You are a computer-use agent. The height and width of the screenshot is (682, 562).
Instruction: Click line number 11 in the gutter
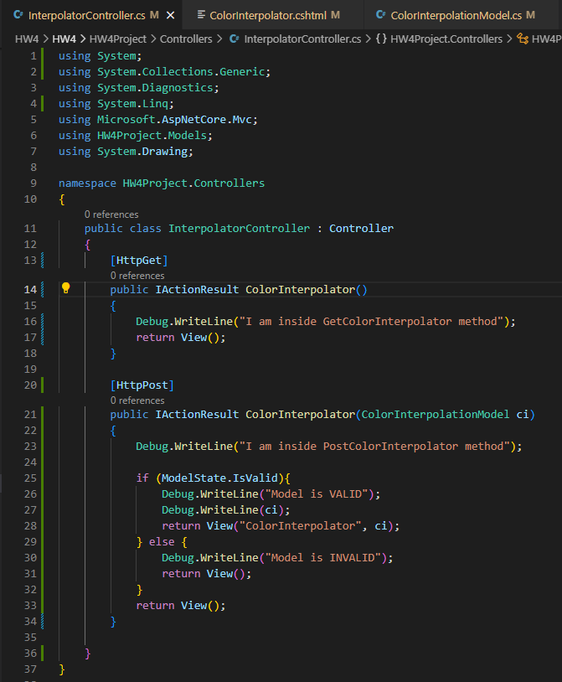click(x=30, y=229)
